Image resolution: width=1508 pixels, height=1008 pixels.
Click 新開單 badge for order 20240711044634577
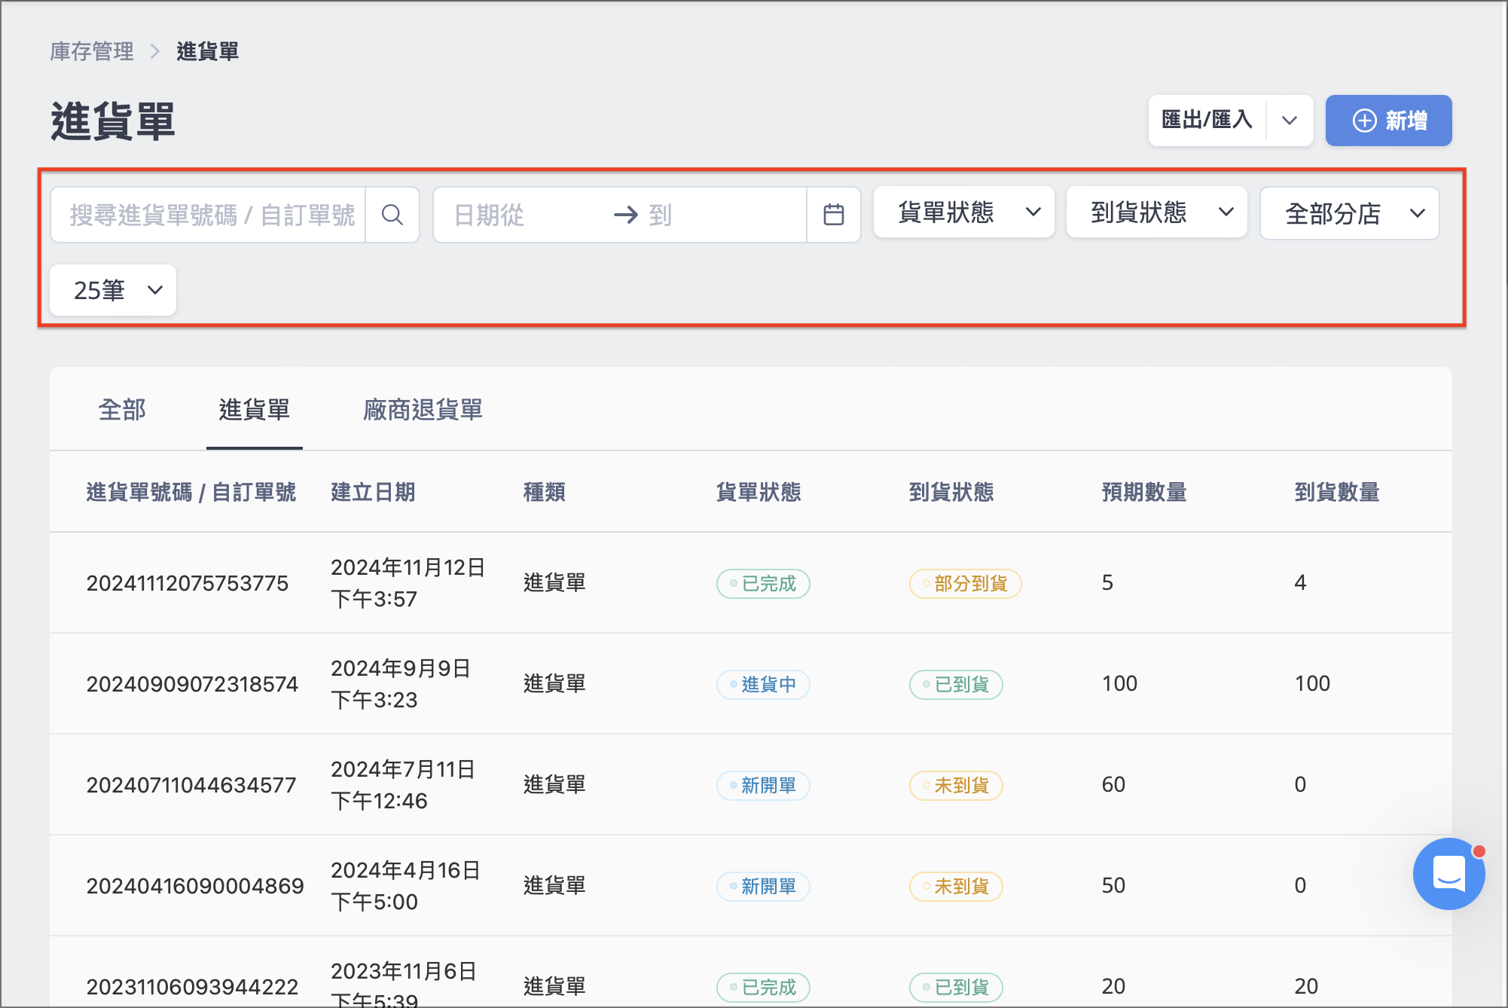click(x=763, y=786)
